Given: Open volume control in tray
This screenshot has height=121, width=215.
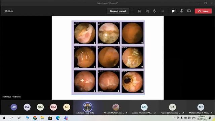Looking at the screenshot, I should point(189,118).
